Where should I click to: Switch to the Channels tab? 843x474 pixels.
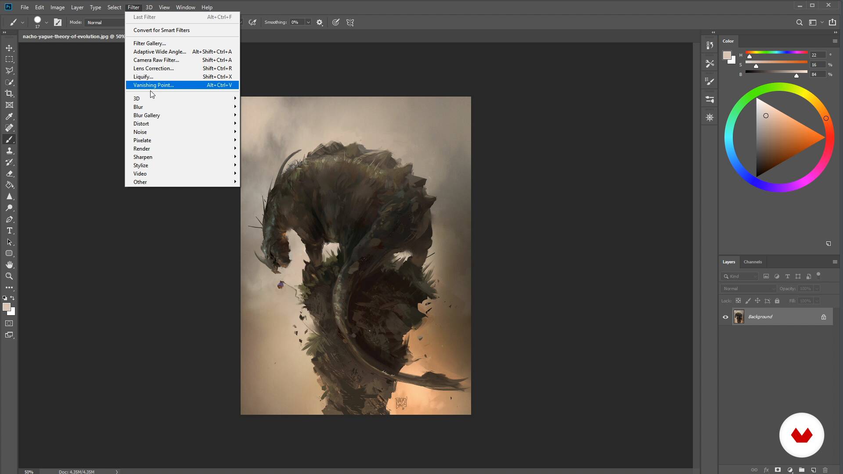coord(753,262)
